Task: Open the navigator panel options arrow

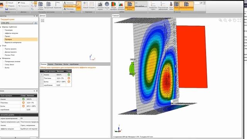Action: (34, 16)
